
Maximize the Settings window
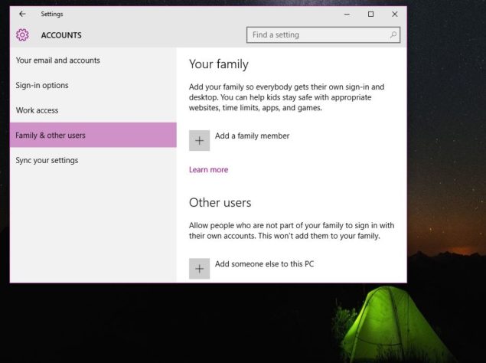(x=370, y=14)
